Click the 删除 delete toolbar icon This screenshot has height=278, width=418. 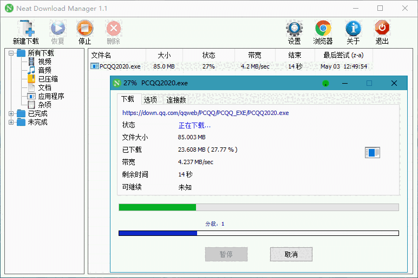pos(114,28)
